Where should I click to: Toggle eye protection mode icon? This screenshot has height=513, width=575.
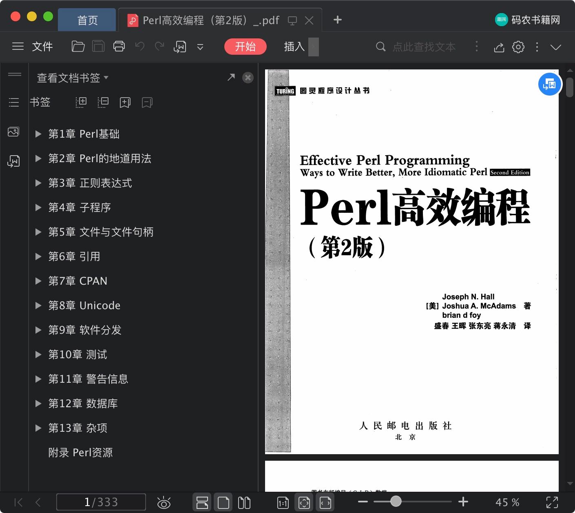[x=164, y=502]
